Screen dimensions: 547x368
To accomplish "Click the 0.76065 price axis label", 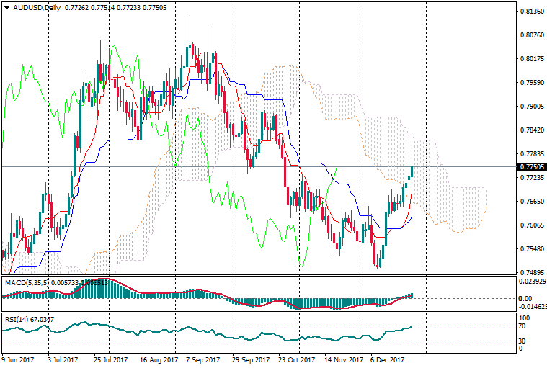I will pyautogui.click(x=531, y=225).
